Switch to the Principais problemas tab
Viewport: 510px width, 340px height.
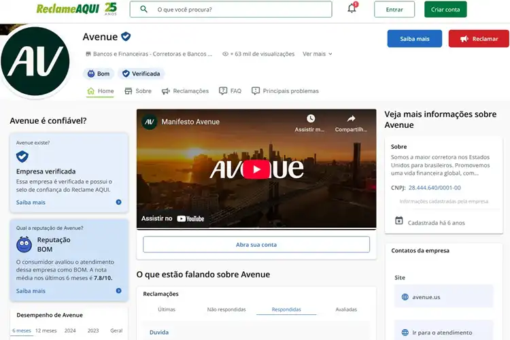pyautogui.click(x=285, y=91)
